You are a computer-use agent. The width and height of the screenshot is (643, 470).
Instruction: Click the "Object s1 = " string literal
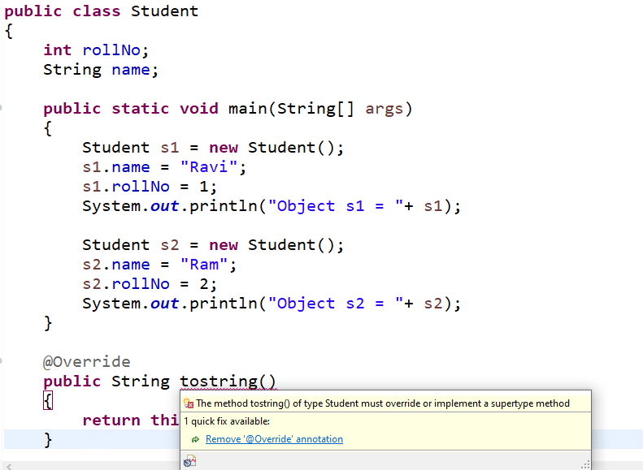click(x=336, y=206)
